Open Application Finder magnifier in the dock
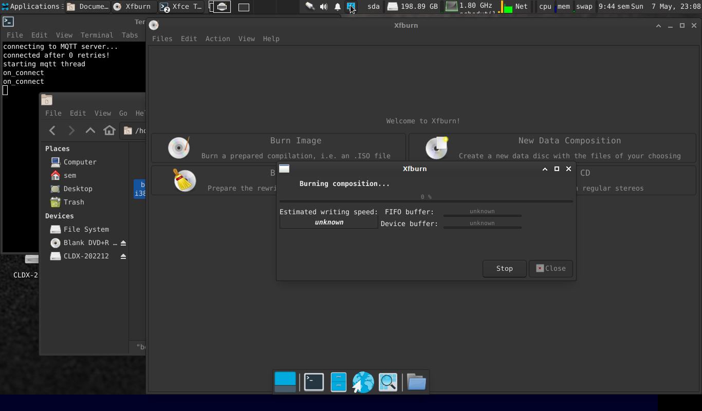 tap(387, 382)
